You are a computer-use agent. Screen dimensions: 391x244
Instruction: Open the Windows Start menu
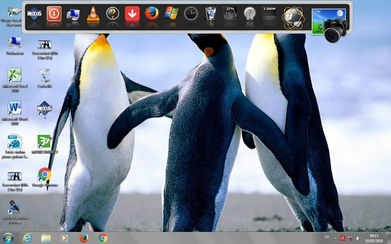pos(8,238)
